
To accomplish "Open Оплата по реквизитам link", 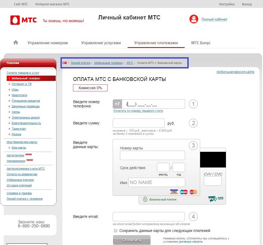I will (x=22, y=174).
